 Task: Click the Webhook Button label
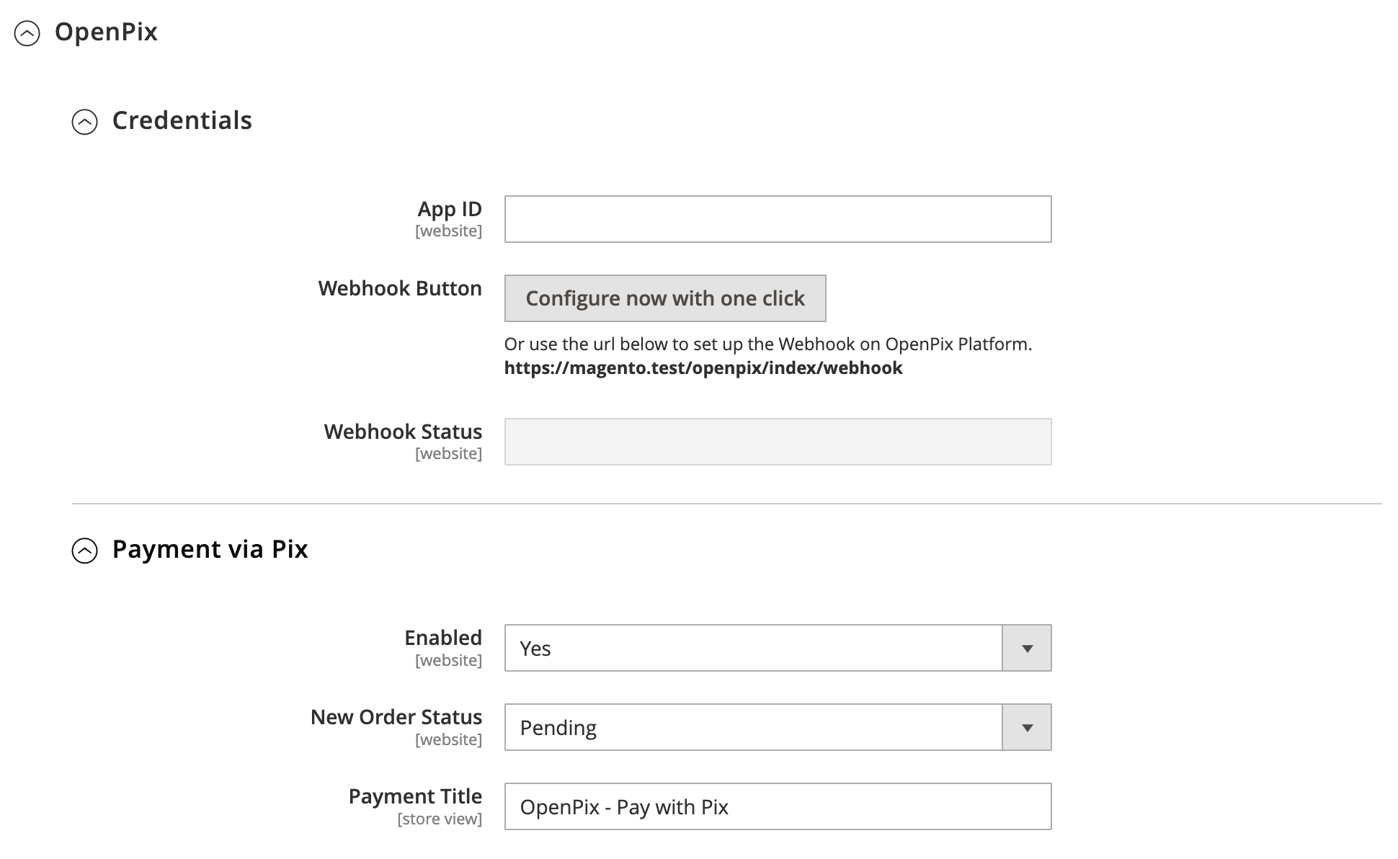click(400, 288)
